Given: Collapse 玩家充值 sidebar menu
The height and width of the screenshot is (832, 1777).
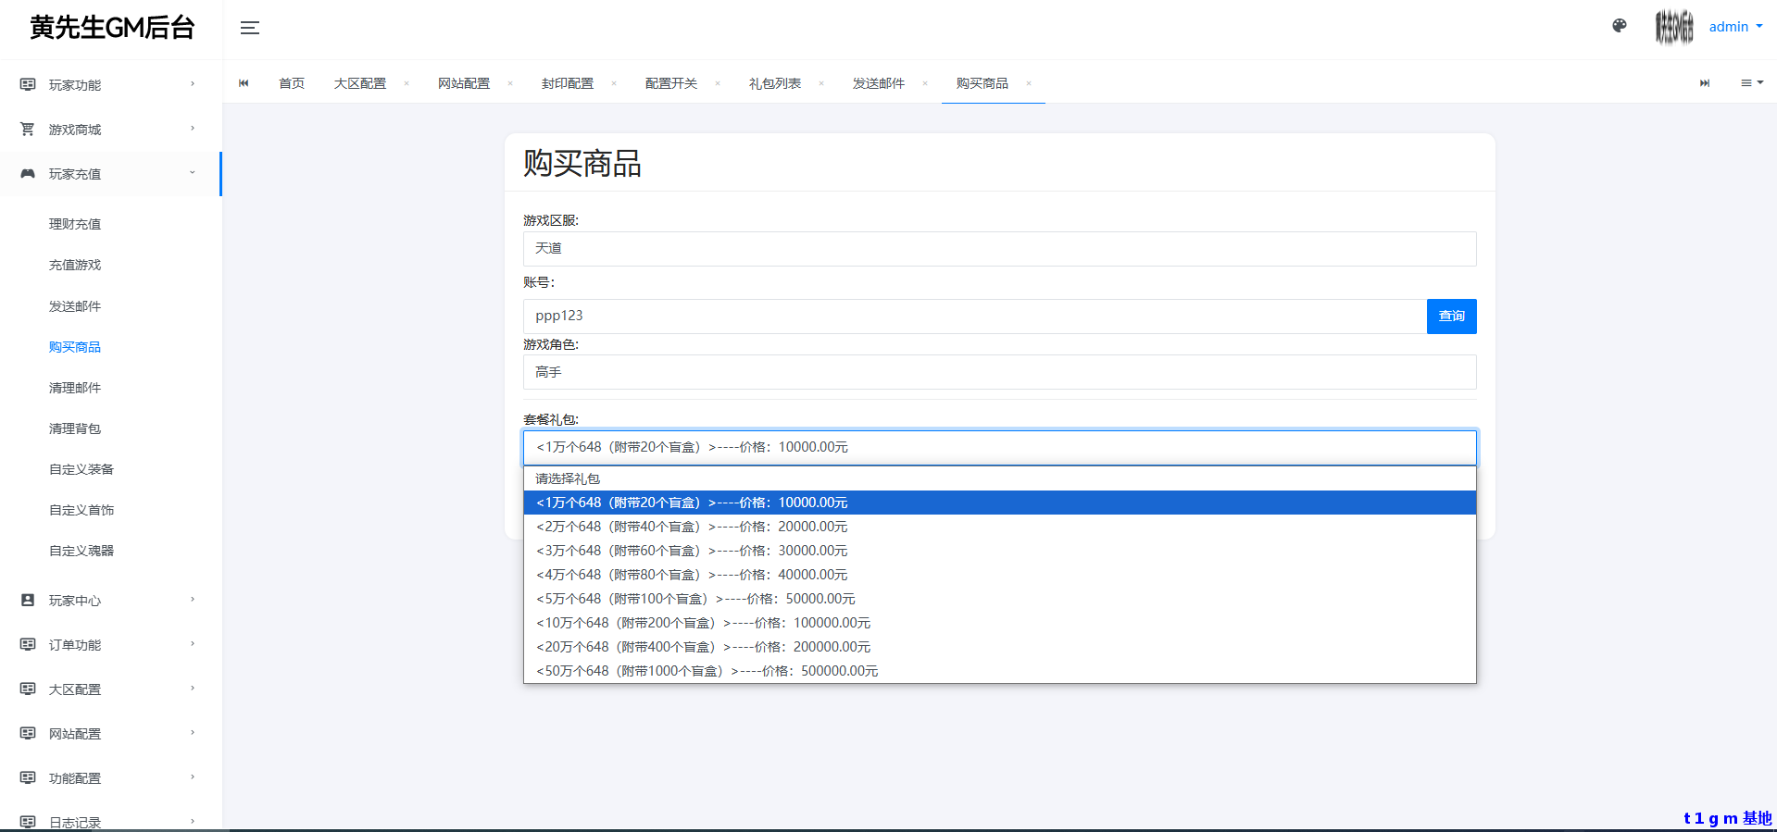Looking at the screenshot, I should (x=193, y=173).
